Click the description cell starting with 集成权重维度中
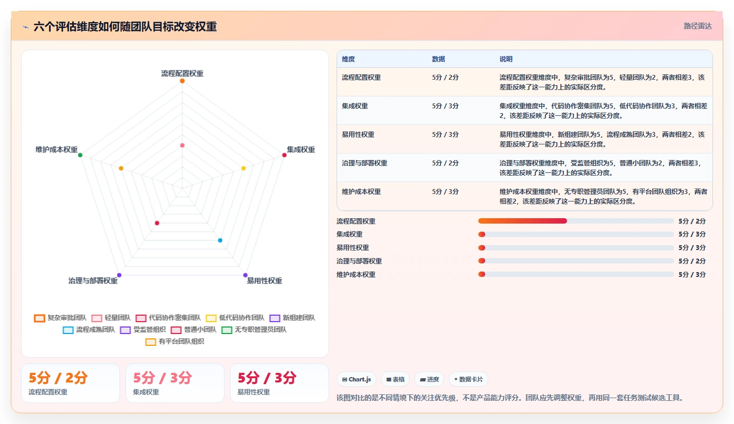 point(603,110)
